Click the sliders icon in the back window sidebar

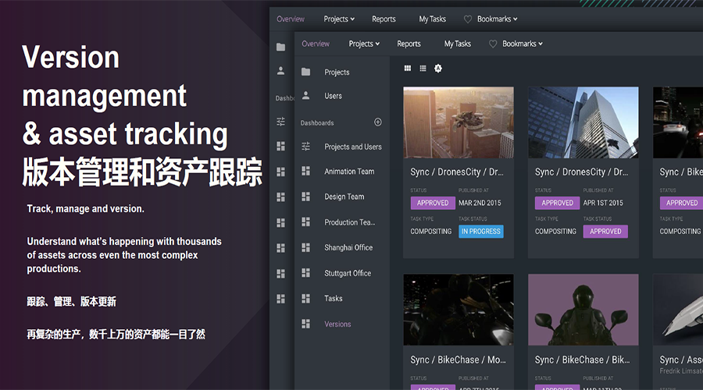tap(280, 122)
